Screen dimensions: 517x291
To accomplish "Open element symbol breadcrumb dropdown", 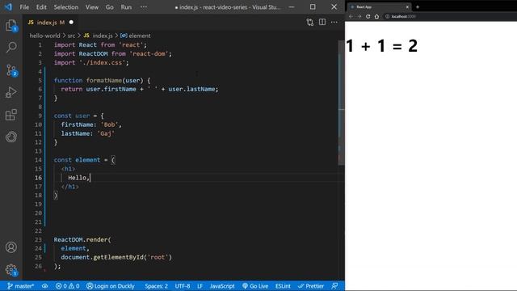I will (136, 36).
